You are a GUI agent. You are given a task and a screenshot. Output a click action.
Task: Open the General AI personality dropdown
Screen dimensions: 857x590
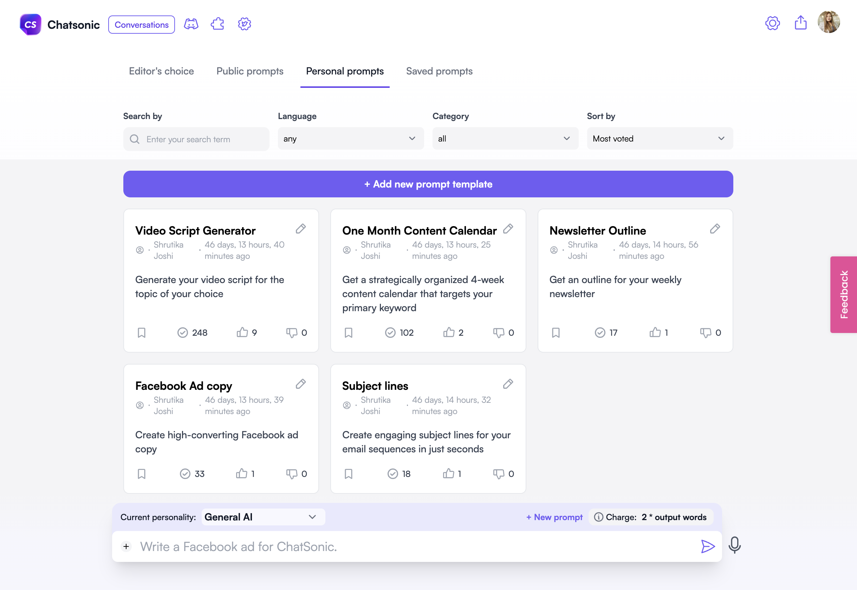263,517
